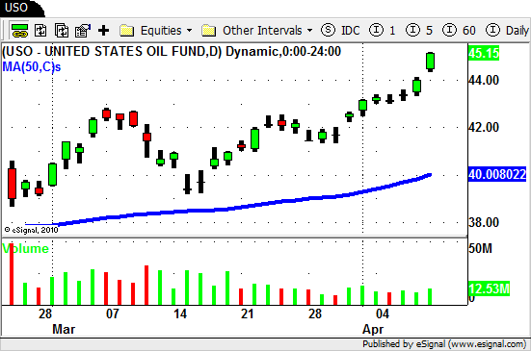Switch to the 60-minute interval
531x351 pixels.
coord(460,31)
